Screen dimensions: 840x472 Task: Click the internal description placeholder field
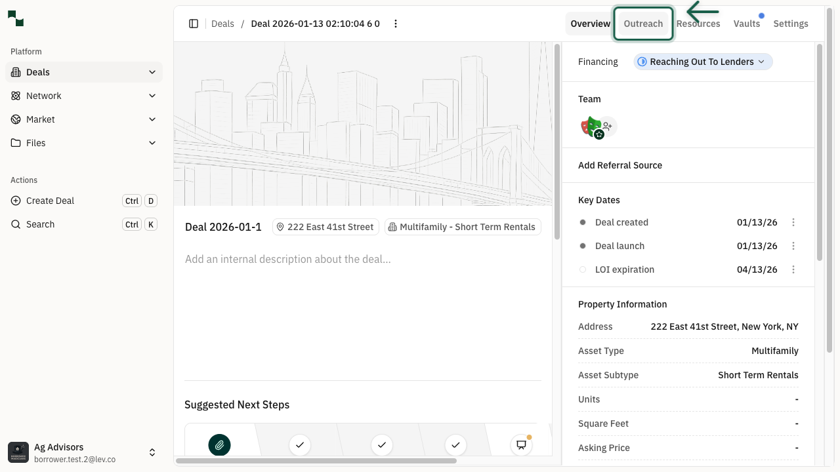[x=287, y=259]
